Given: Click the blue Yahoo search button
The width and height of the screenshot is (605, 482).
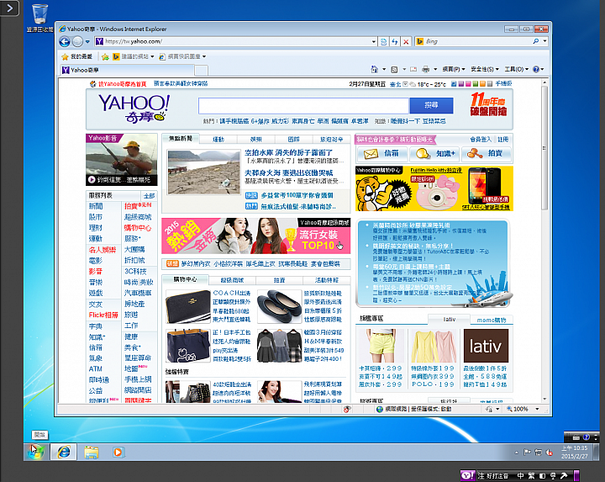Looking at the screenshot, I should 431,105.
